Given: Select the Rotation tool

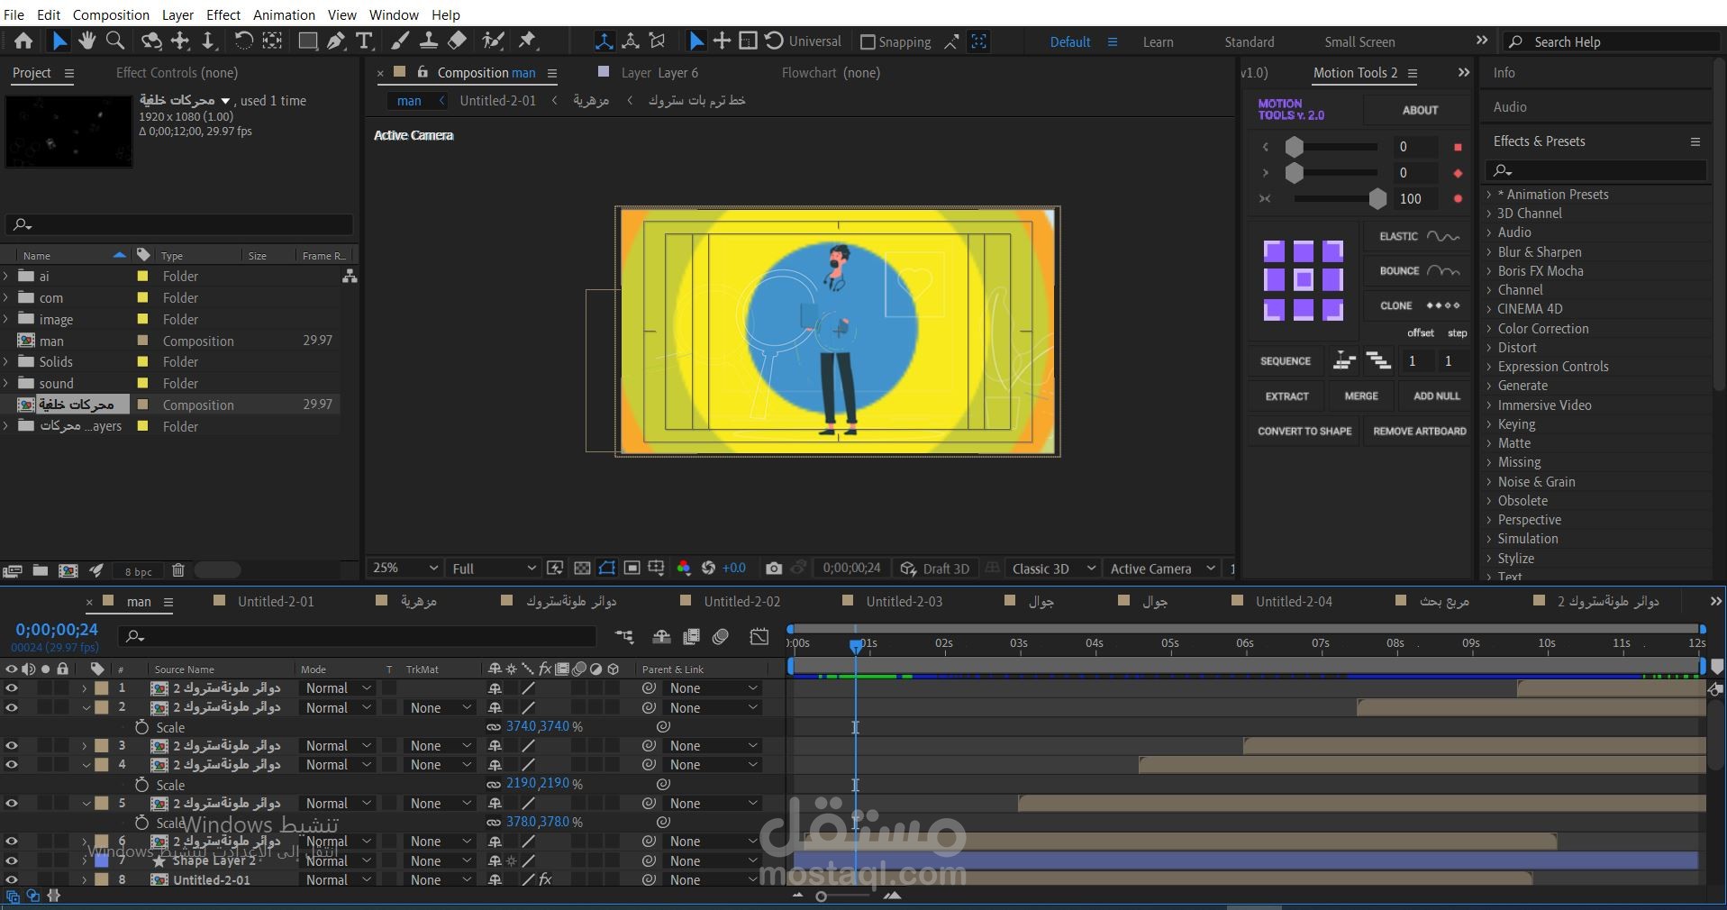Looking at the screenshot, I should (x=243, y=41).
